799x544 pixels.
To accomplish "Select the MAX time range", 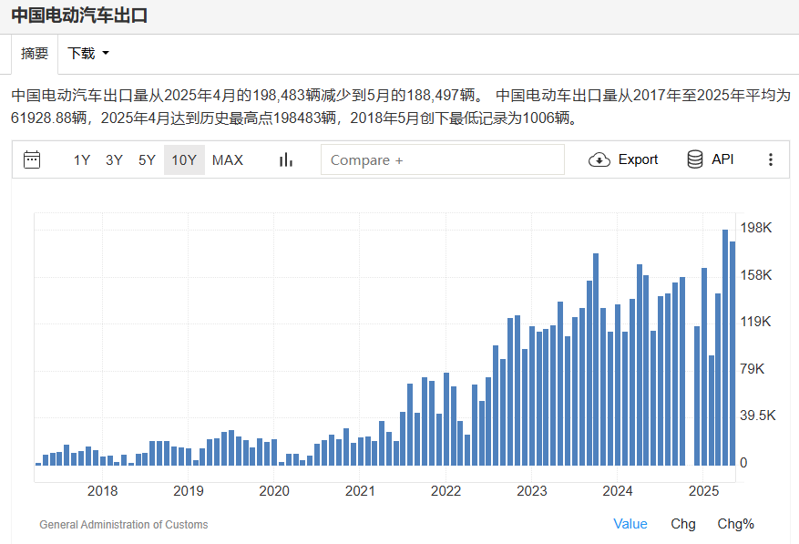I will click(227, 160).
